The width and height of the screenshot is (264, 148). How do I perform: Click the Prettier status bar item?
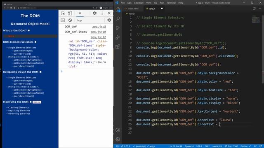[x=246, y=146]
